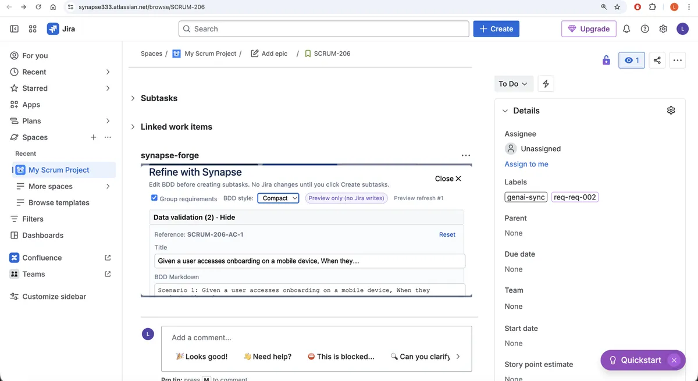Insert Need help? comment suggestion

click(268, 357)
